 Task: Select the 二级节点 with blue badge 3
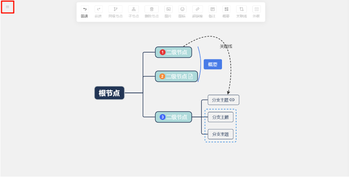click(174, 117)
